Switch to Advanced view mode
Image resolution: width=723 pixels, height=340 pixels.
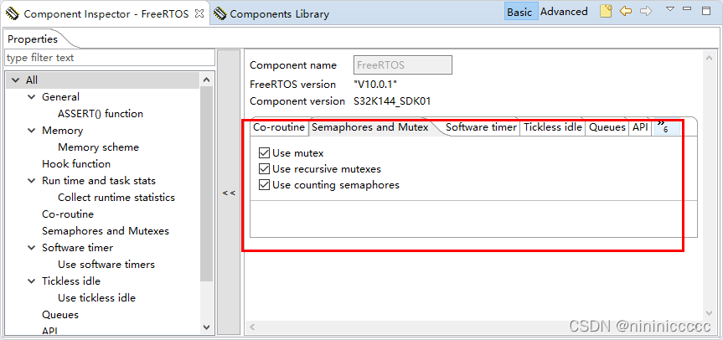coord(564,12)
